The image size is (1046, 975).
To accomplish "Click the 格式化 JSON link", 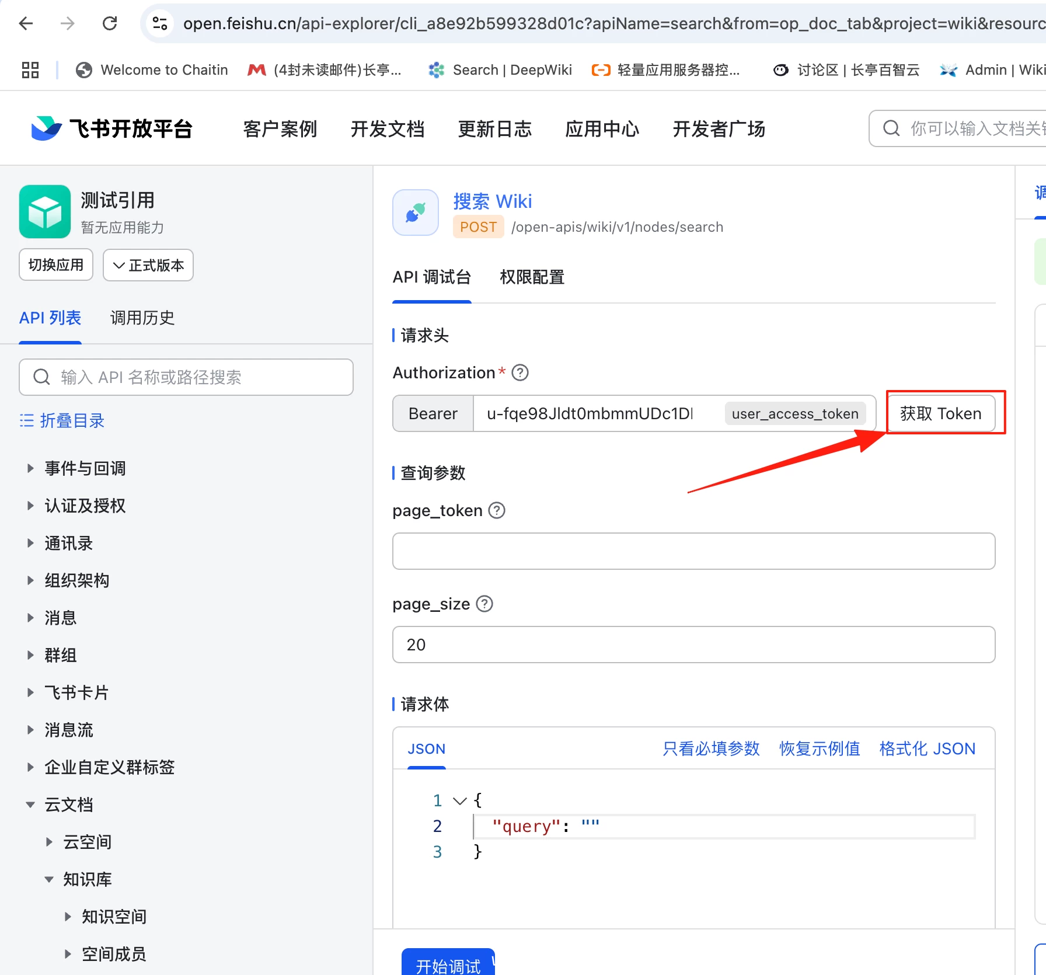I will coord(927,748).
